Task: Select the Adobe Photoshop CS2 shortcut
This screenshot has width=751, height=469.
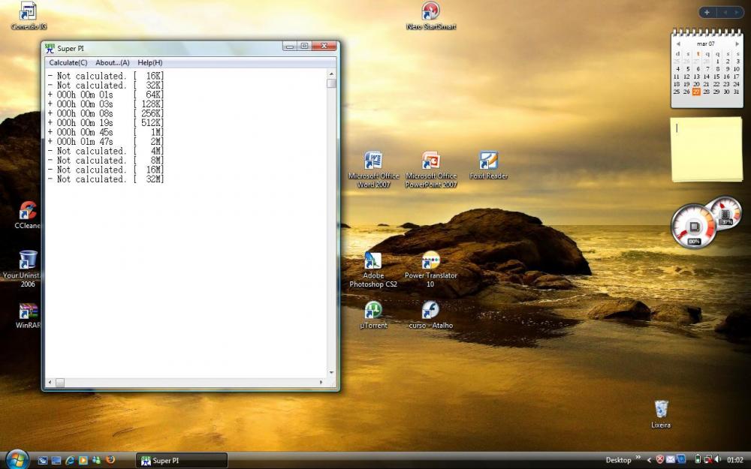Action: click(x=373, y=261)
